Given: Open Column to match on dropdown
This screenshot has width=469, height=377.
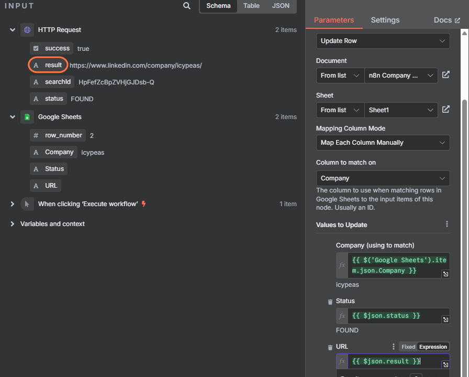Looking at the screenshot, I should [x=383, y=178].
